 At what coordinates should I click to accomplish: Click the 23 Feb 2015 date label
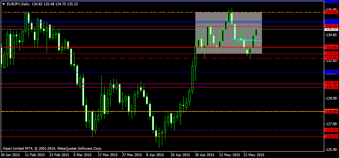tap(59, 155)
